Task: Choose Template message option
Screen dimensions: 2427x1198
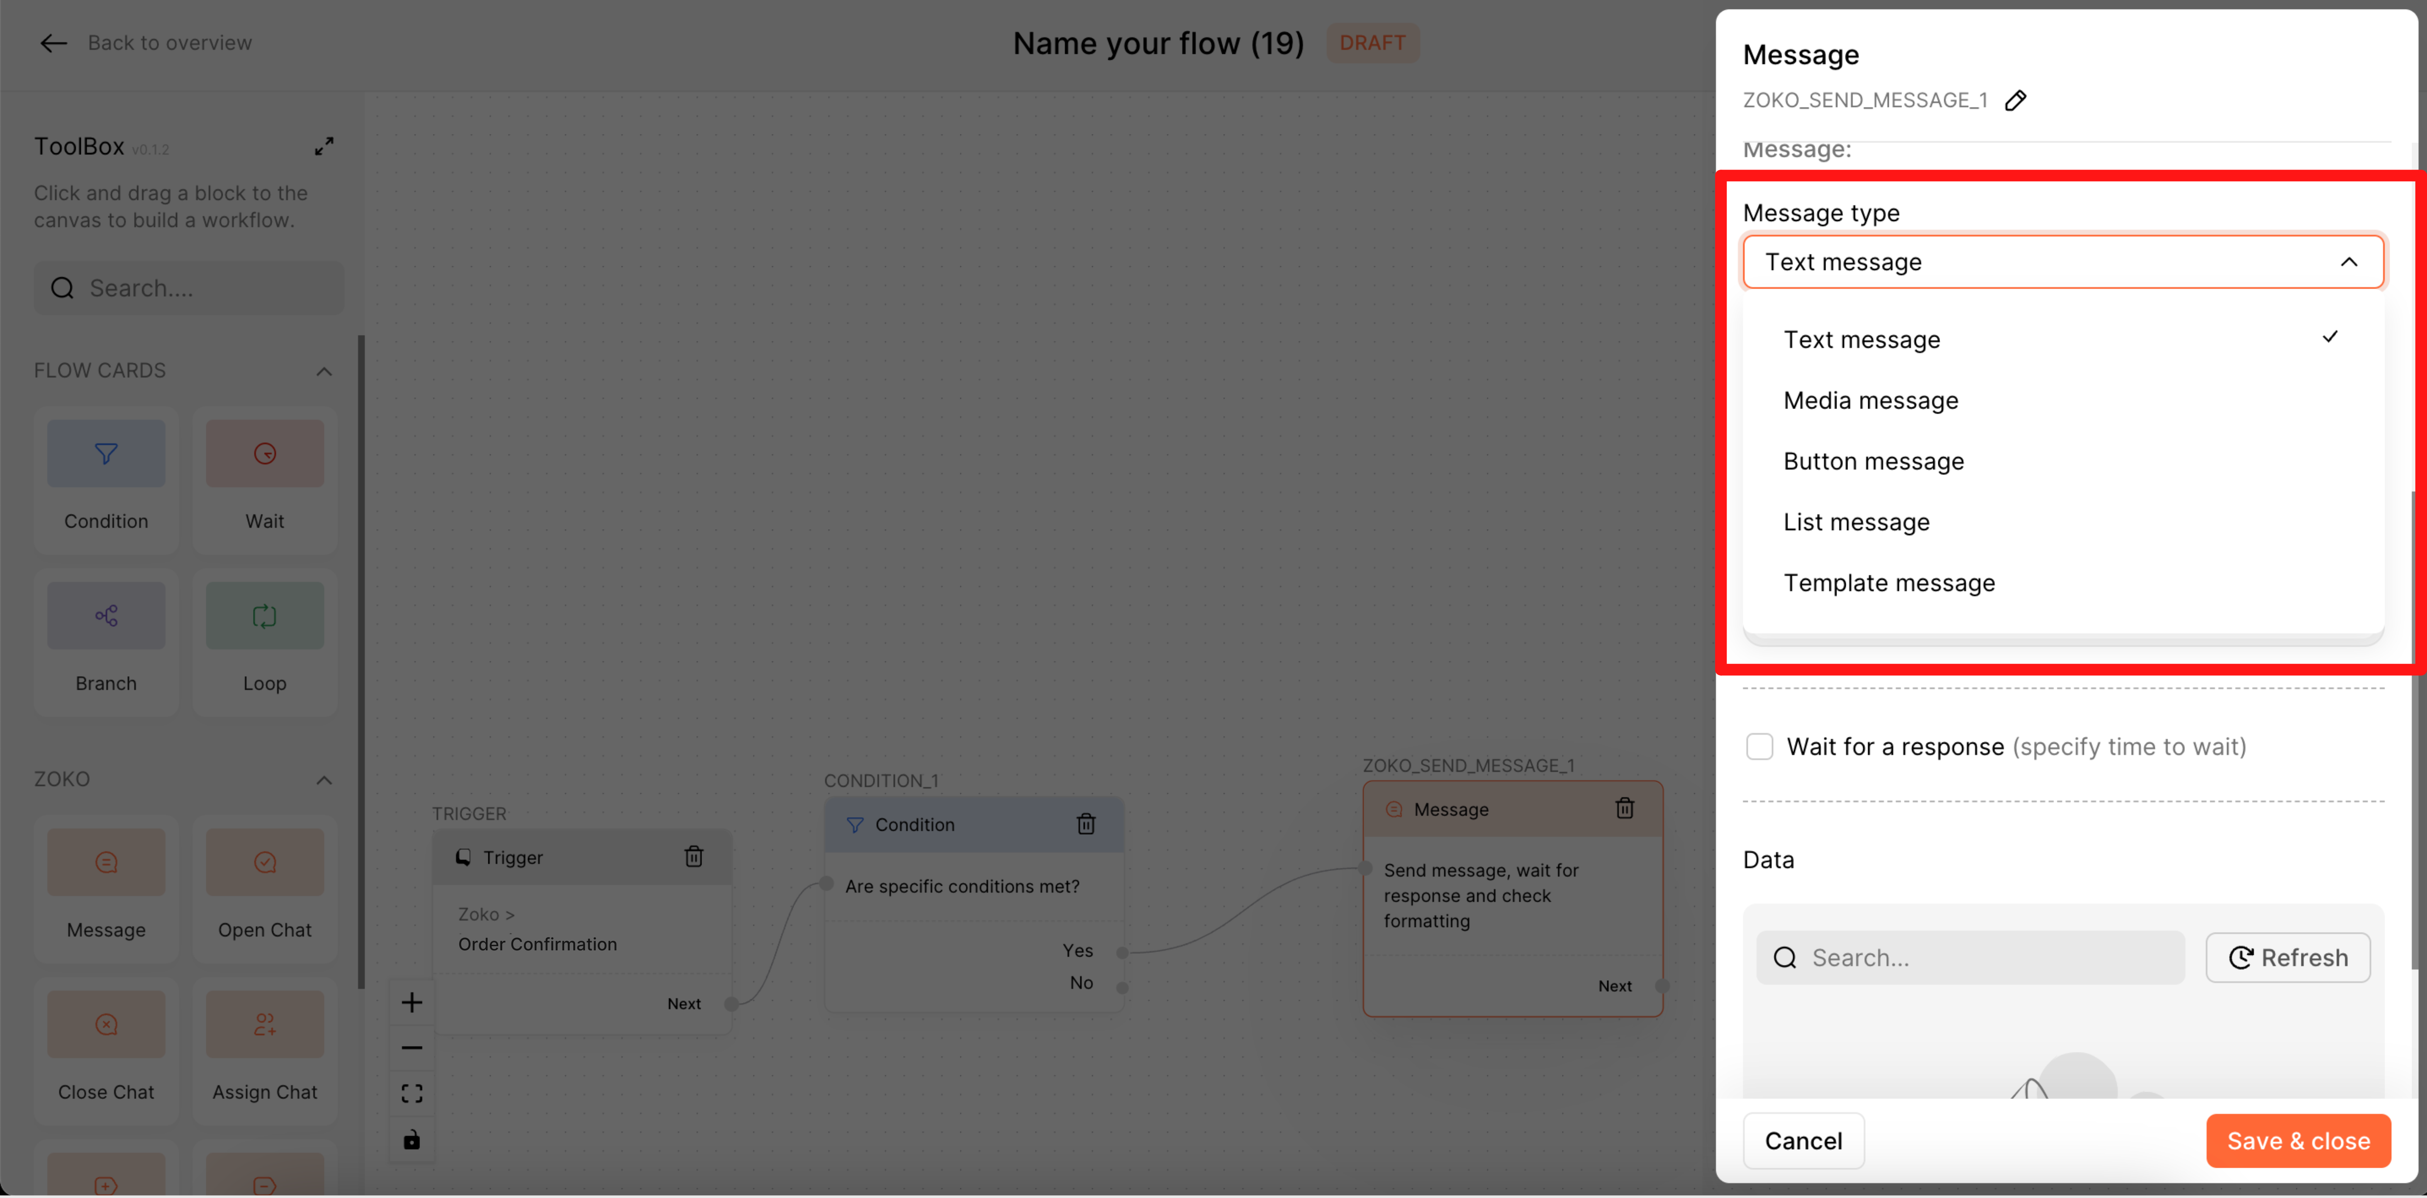Action: pos(2062,583)
